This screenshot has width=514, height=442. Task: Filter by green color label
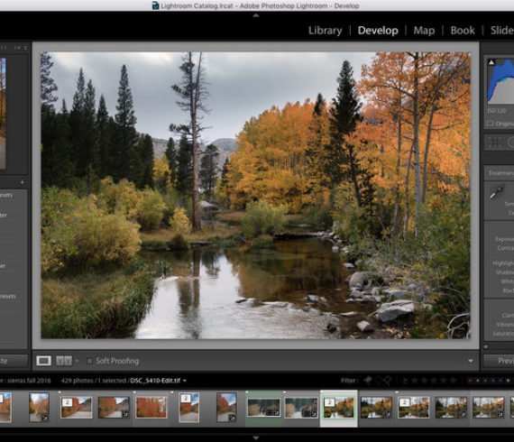(x=485, y=381)
